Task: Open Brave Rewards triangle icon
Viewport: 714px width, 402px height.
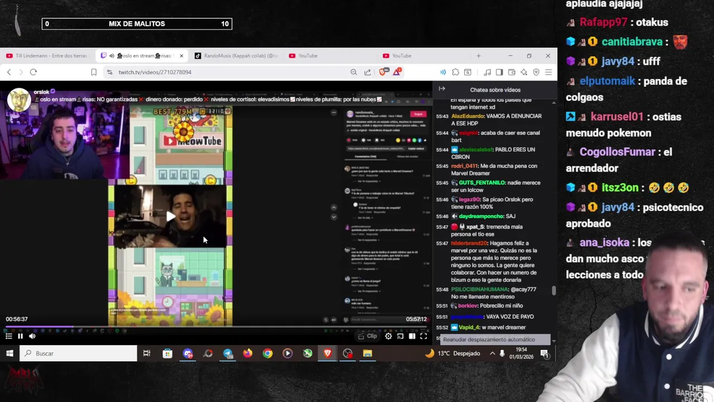Action: pos(397,72)
